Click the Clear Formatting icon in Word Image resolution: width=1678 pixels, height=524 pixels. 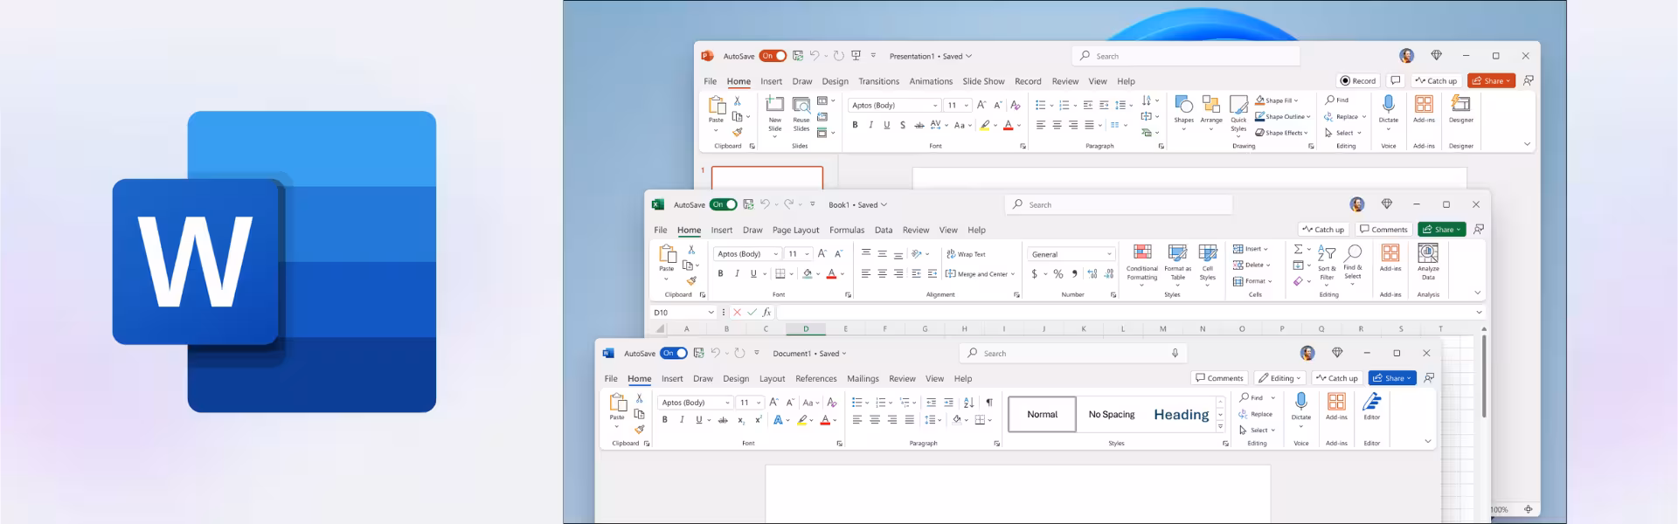(x=832, y=403)
